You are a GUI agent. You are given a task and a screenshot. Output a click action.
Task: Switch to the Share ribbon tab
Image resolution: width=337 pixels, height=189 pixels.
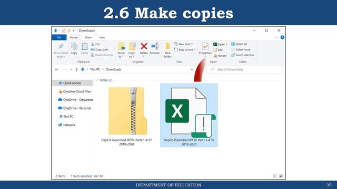pyautogui.click(x=88, y=37)
